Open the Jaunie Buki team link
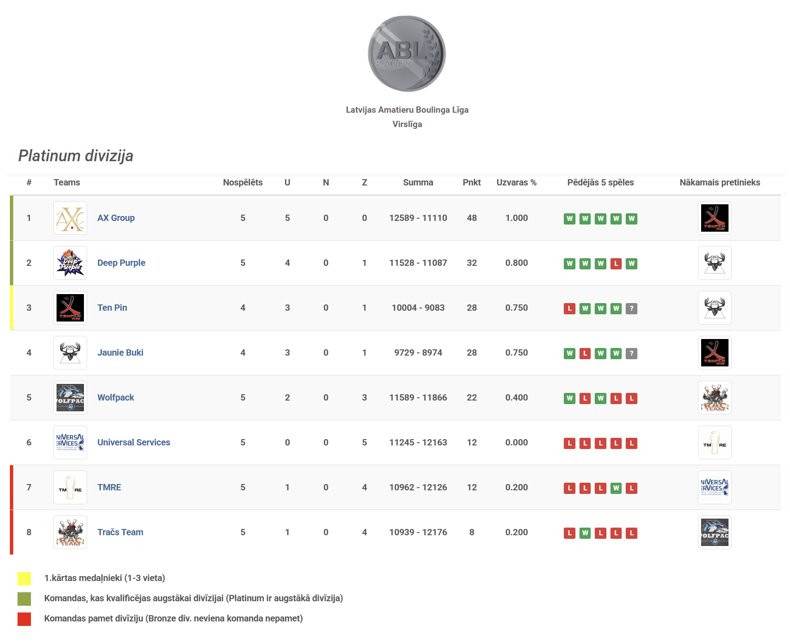790x643 pixels. [x=120, y=352]
